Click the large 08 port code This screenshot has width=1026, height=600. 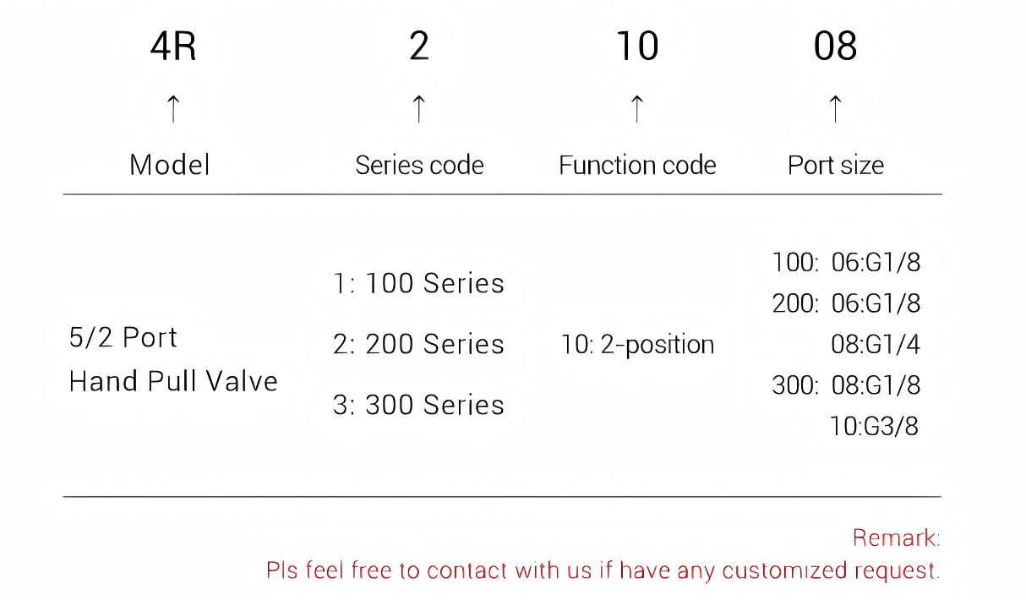[x=835, y=47]
